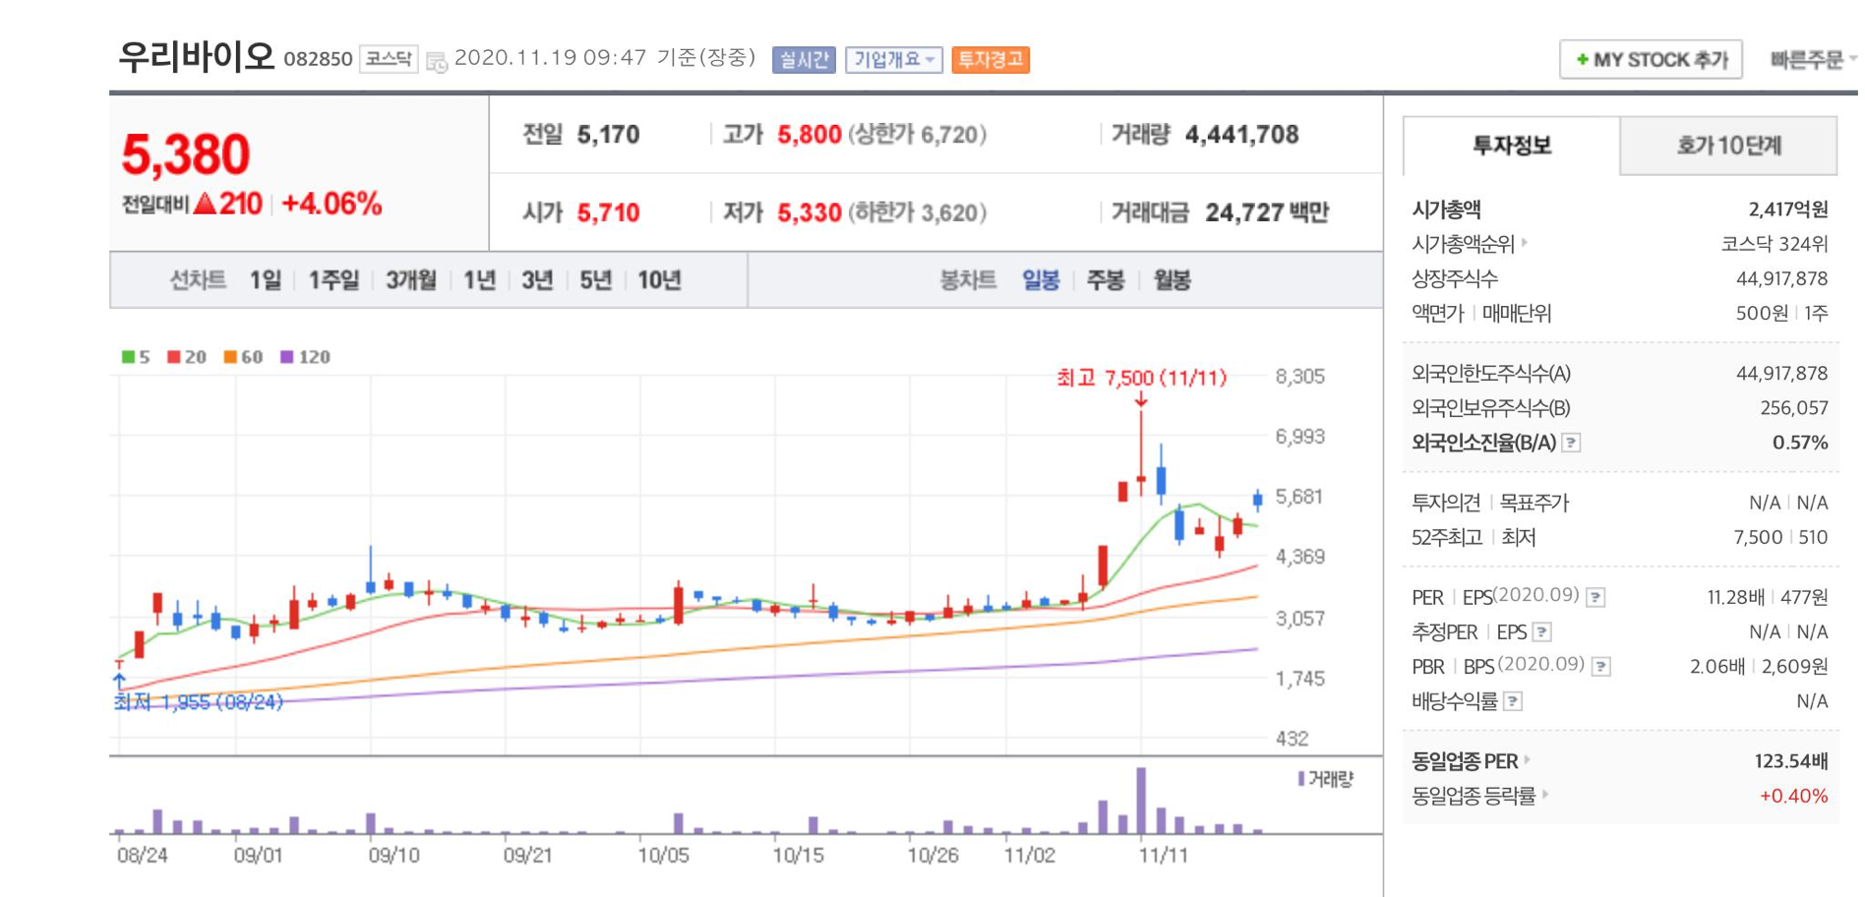Click the purple 120-day moving average swatch

coord(287,357)
